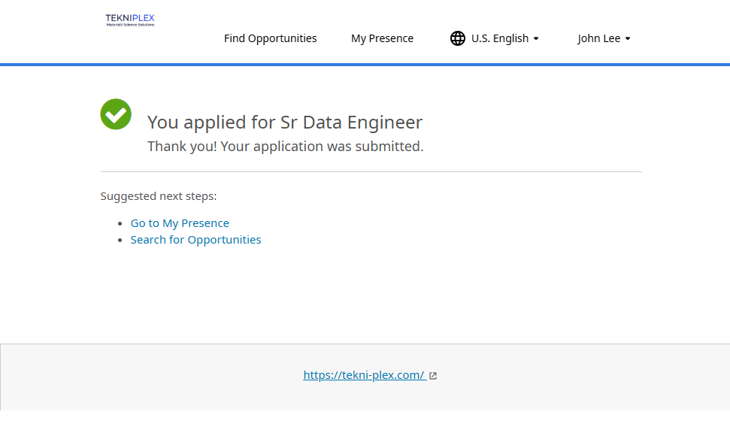Visit the tekni-plex.com footer URL
The image size is (730, 427).
tap(364, 375)
